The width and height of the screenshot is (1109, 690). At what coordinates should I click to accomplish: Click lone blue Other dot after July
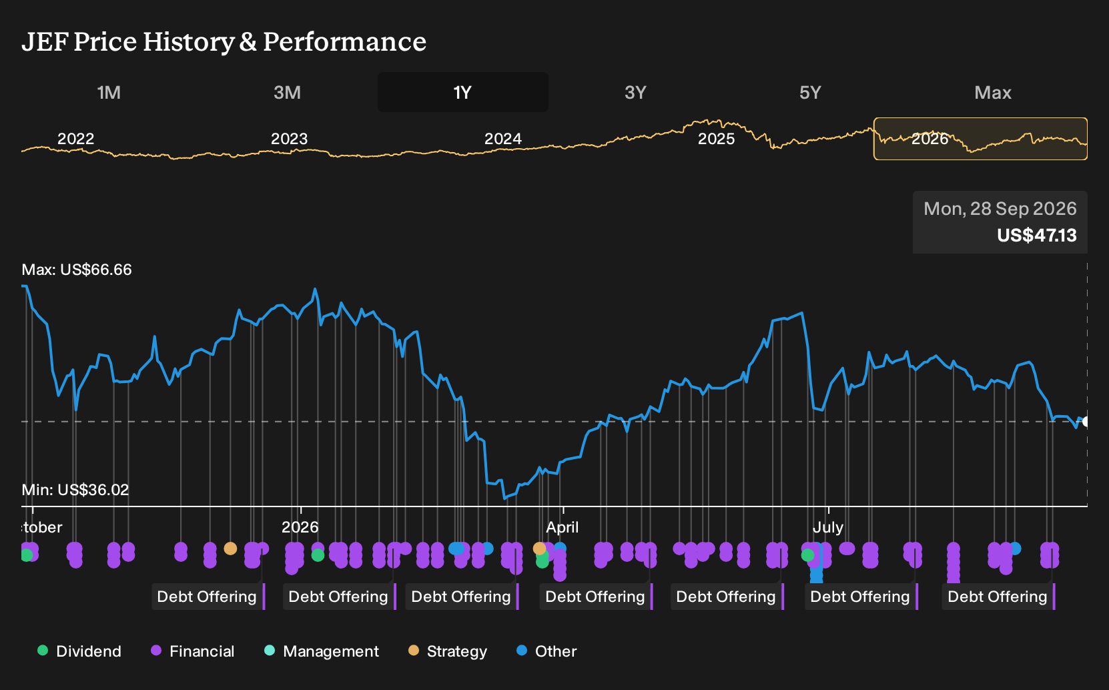pyautogui.click(x=1015, y=549)
